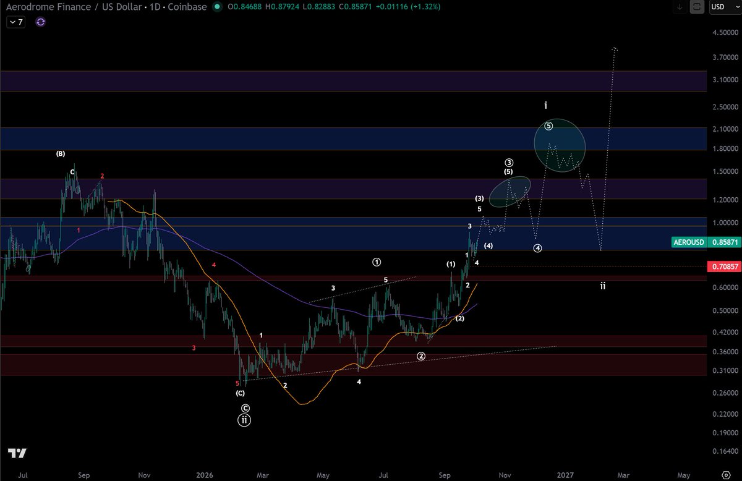This screenshot has height=481, width=742.
Task: Click the 0.19000 price axis level
Action: pos(725,432)
